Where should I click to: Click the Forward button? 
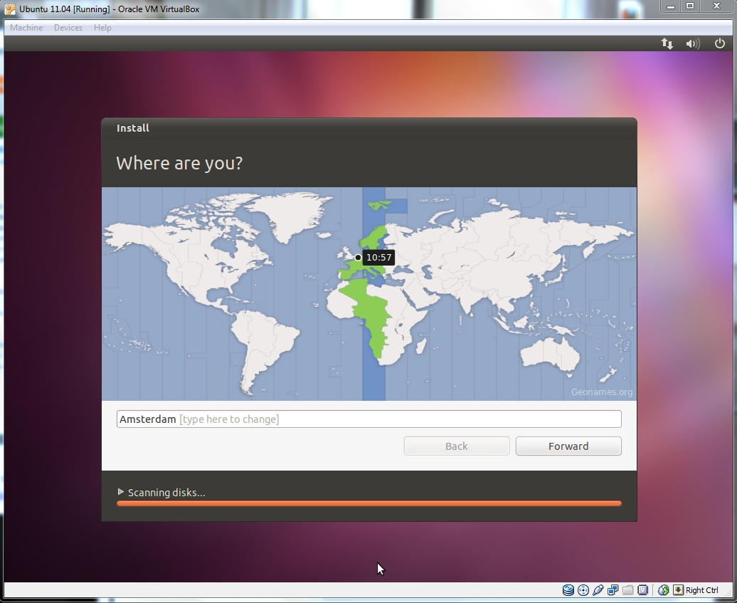tap(568, 446)
